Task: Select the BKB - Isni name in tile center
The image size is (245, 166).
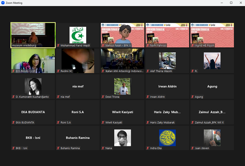Action: coord(33,138)
